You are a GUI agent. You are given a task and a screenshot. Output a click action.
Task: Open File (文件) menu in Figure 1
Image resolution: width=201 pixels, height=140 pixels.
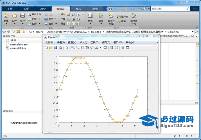click(49, 43)
